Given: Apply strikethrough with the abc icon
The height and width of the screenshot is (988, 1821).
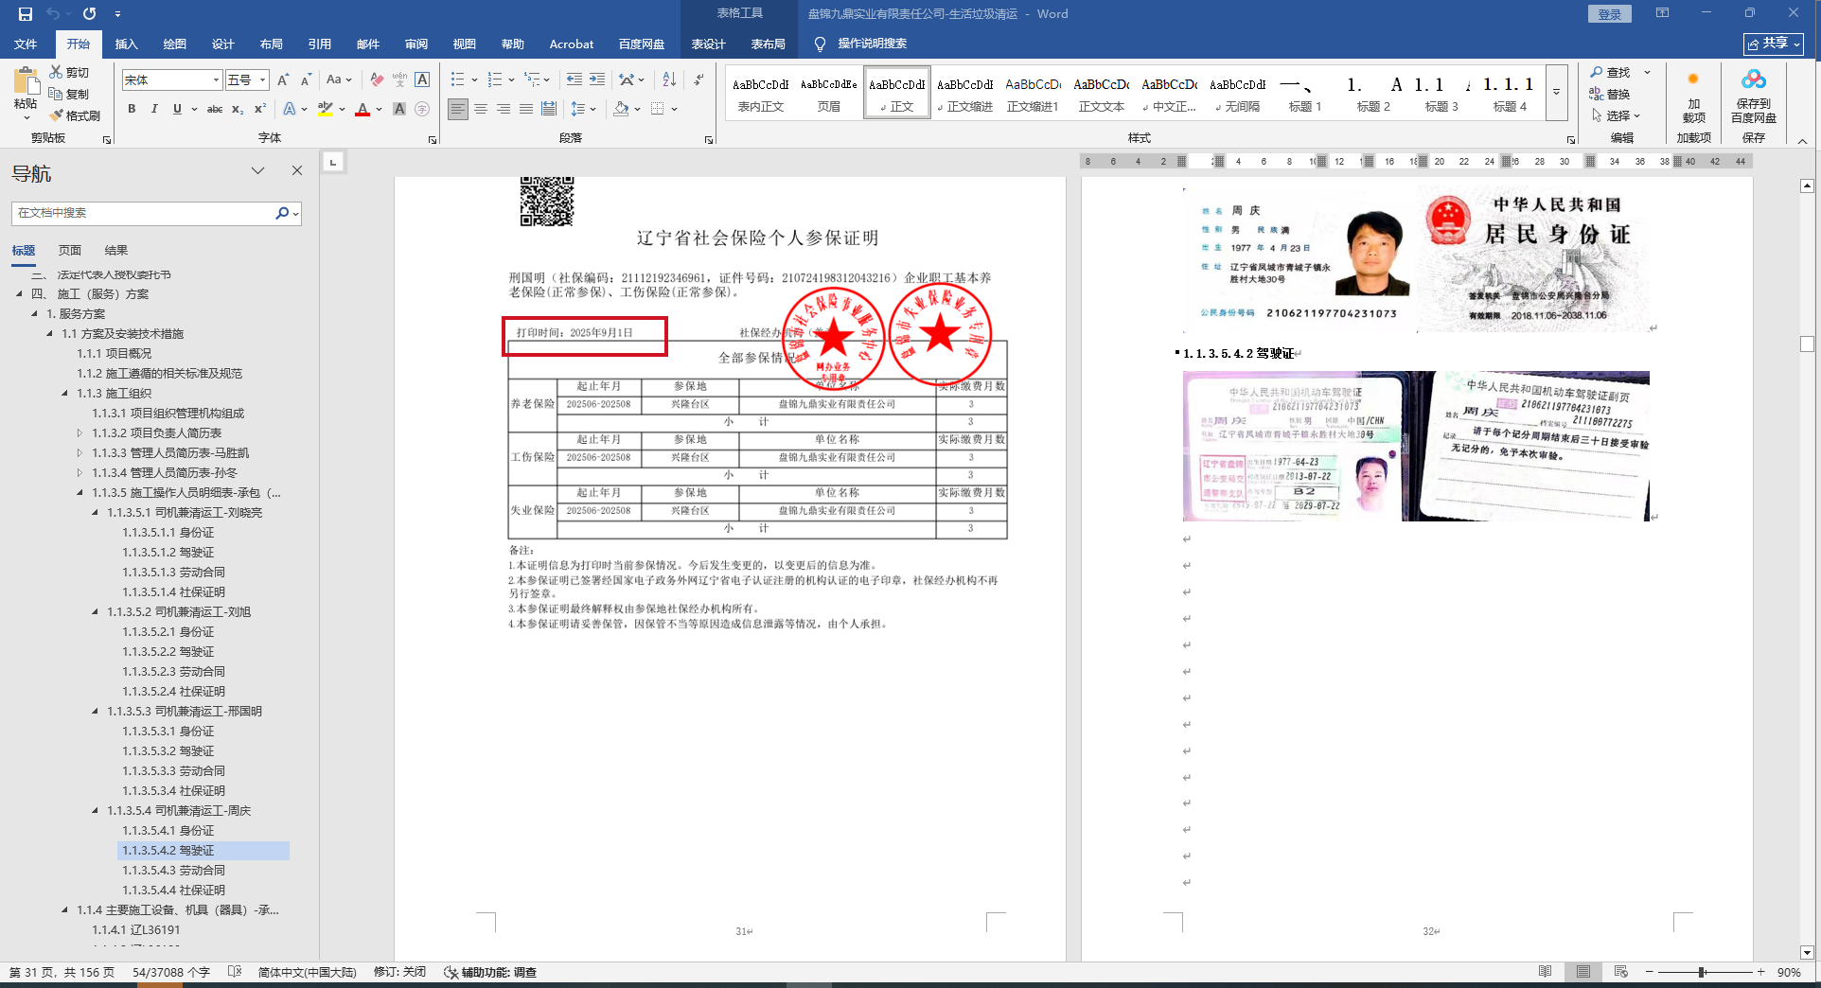Looking at the screenshot, I should (x=215, y=109).
